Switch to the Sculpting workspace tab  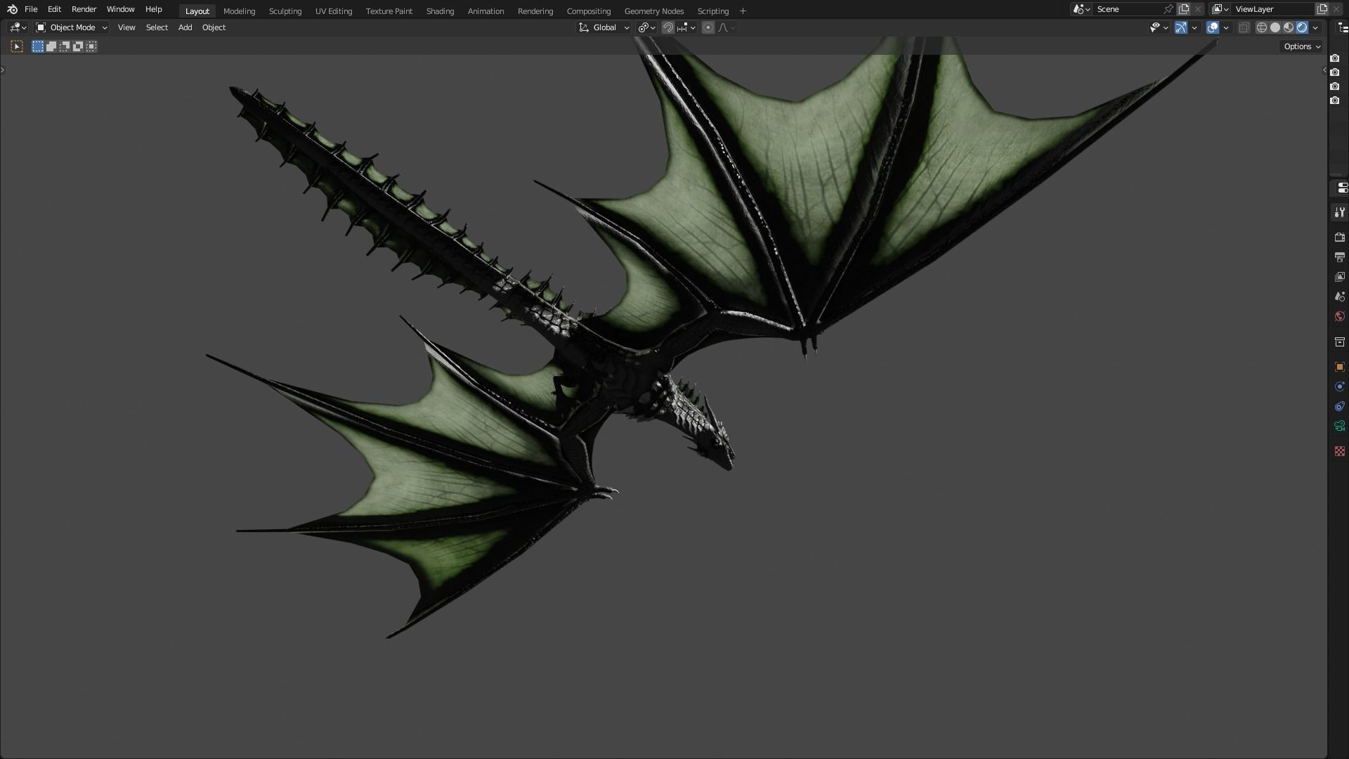pyautogui.click(x=285, y=11)
